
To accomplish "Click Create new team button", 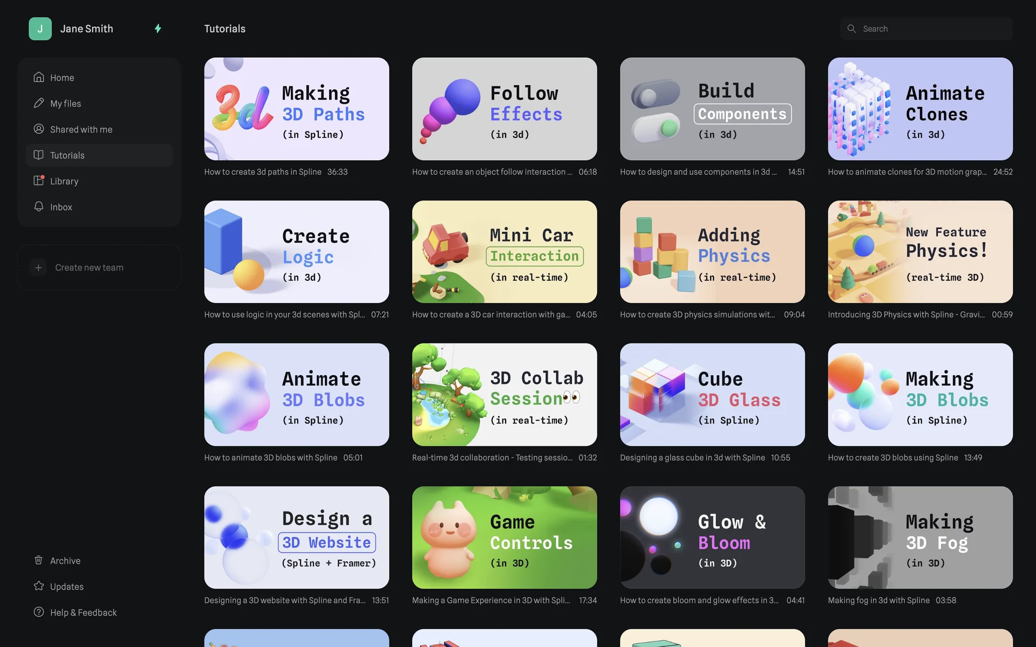I will (99, 267).
